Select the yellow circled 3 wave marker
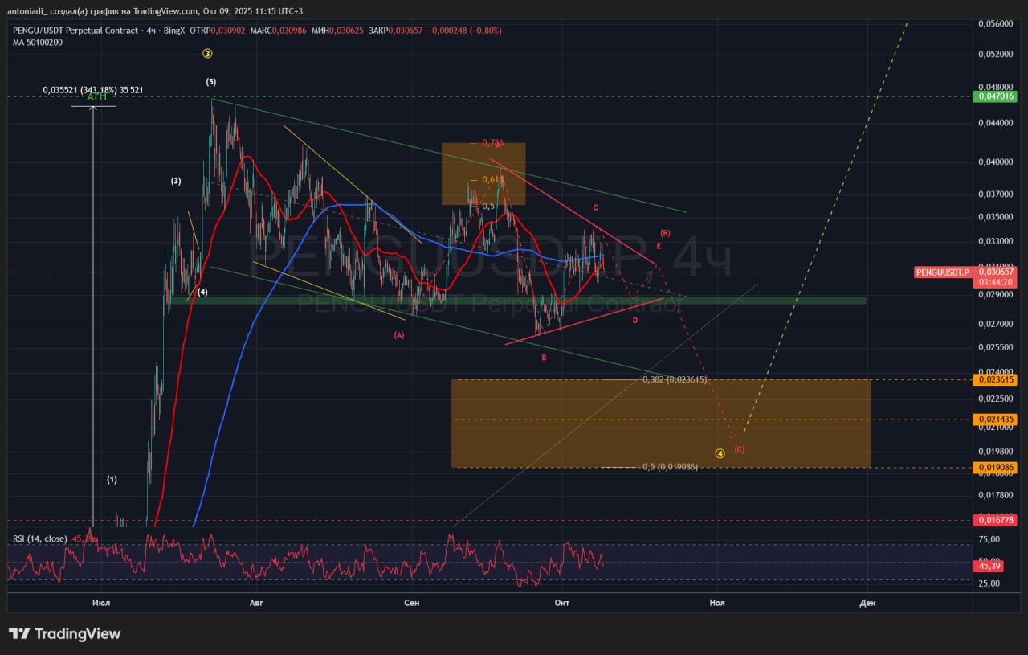 click(x=207, y=54)
